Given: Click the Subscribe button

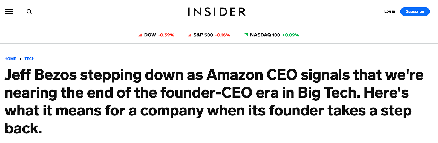Looking at the screenshot, I should pyautogui.click(x=415, y=11).
